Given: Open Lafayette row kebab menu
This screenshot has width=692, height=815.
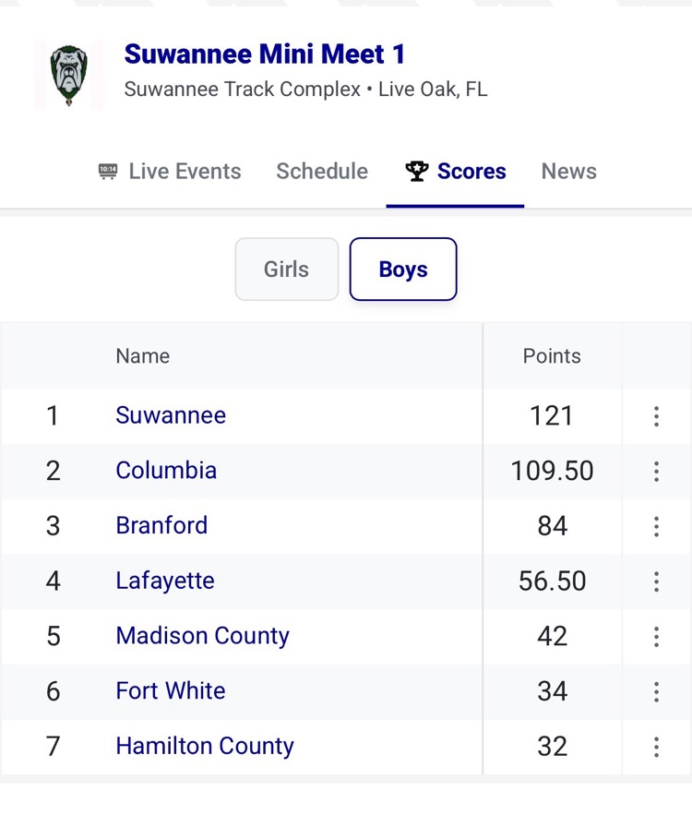Looking at the screenshot, I should click(x=656, y=581).
